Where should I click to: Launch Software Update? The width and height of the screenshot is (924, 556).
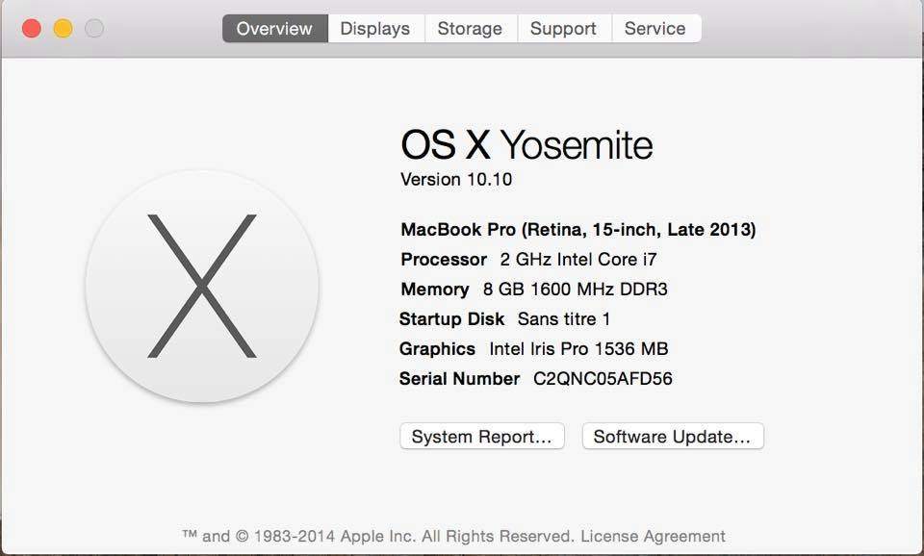click(x=673, y=437)
